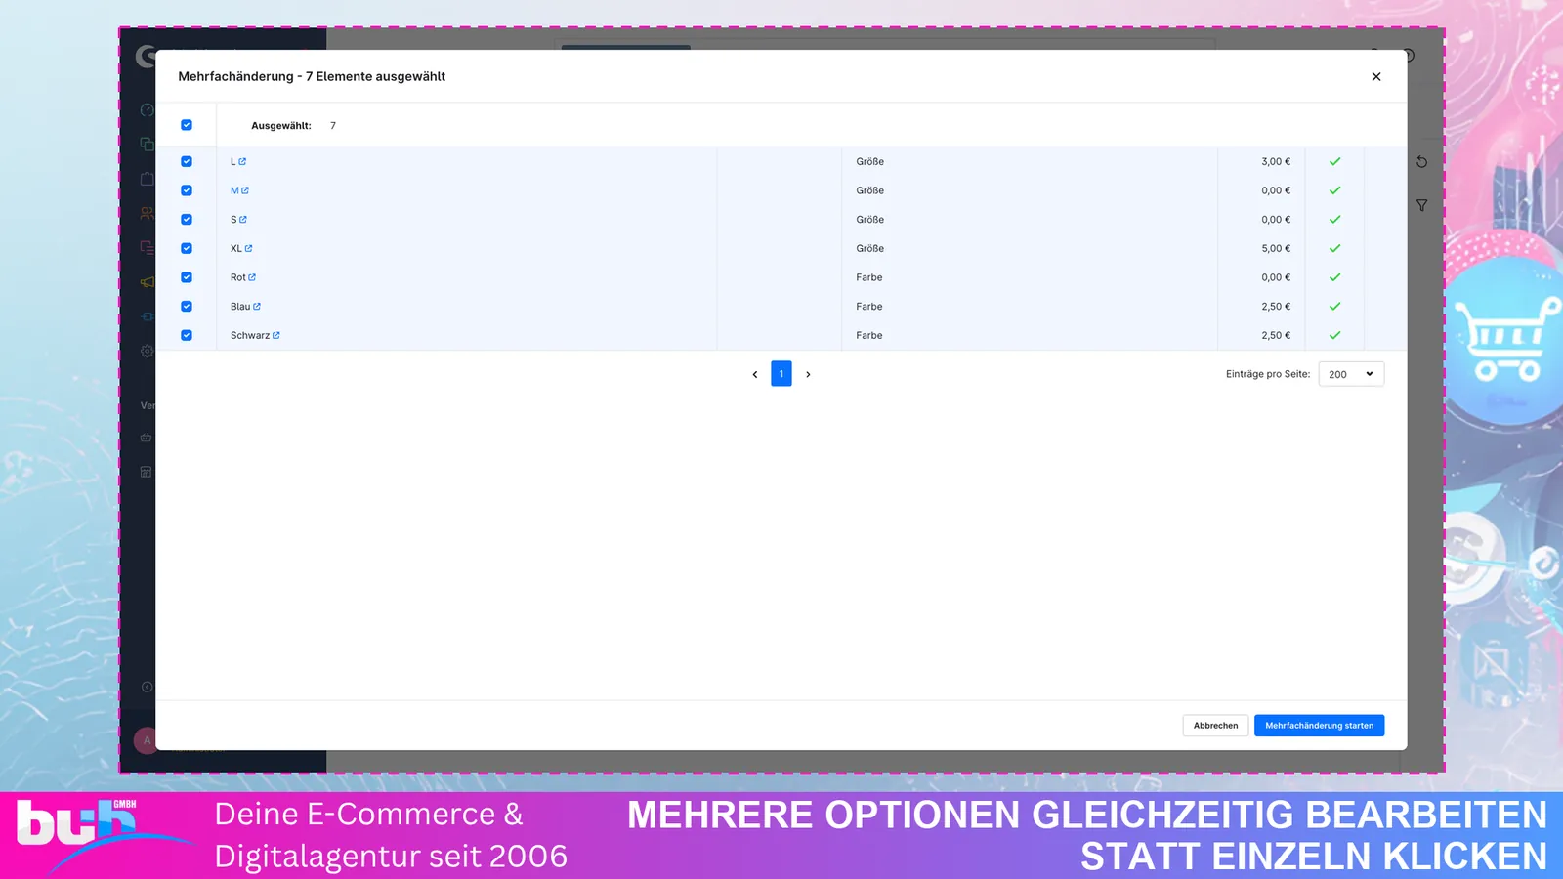This screenshot has width=1563, height=879.
Task: Click the 0,00 € price in the M row
Action: click(1276, 190)
